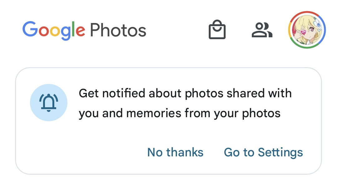Click the Google Photos logo

pos(84,30)
